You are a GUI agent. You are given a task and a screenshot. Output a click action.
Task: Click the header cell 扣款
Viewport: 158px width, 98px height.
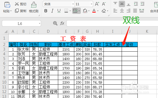(x=97, y=45)
